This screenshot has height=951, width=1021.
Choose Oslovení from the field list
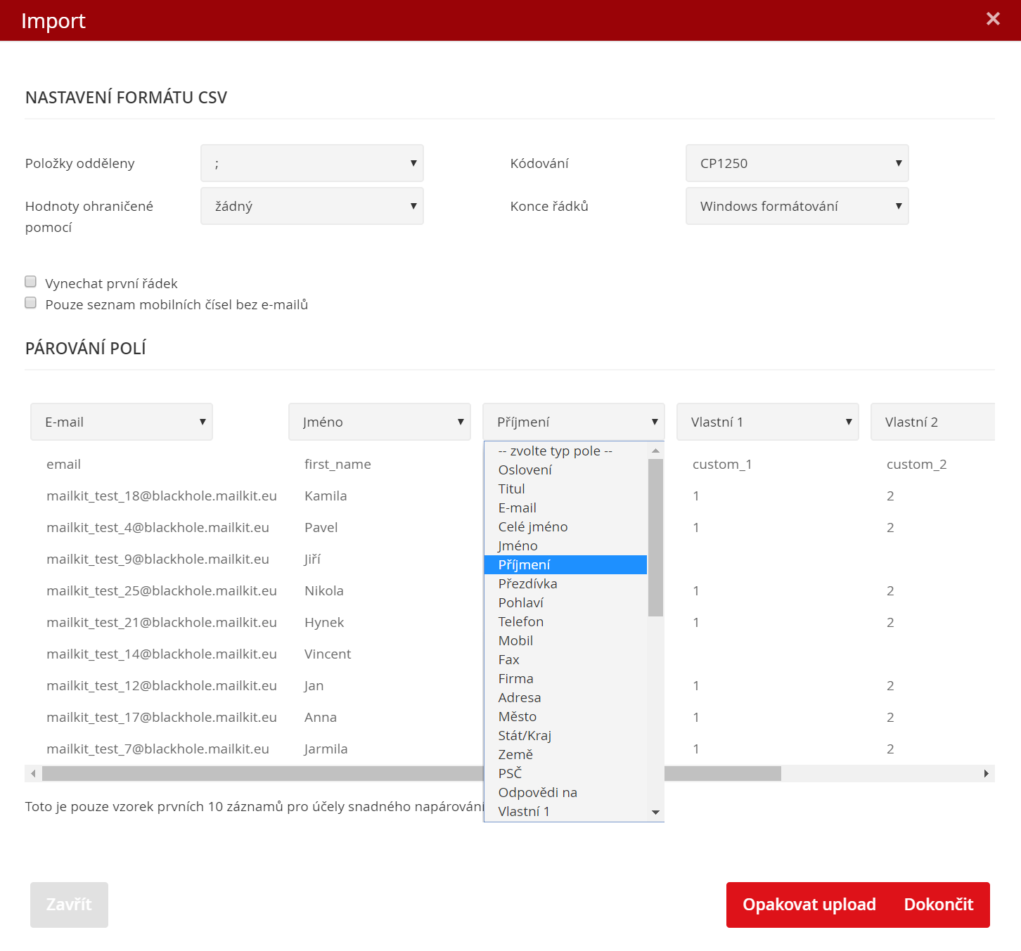[x=565, y=470]
